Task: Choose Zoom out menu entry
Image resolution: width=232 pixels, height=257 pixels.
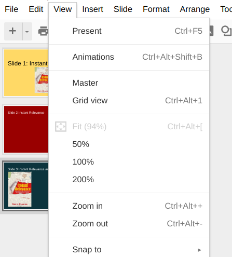Action: 129,224
